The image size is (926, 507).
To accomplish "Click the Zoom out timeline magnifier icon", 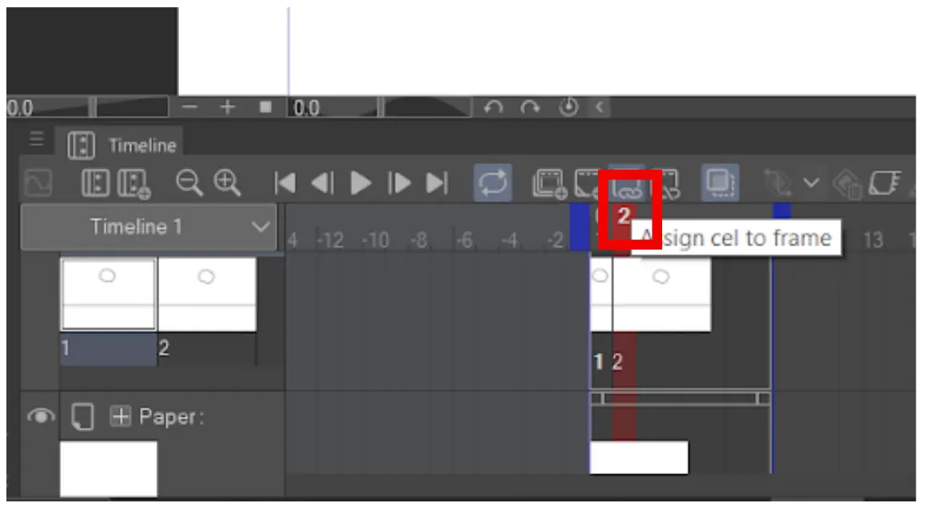I will coord(189,182).
